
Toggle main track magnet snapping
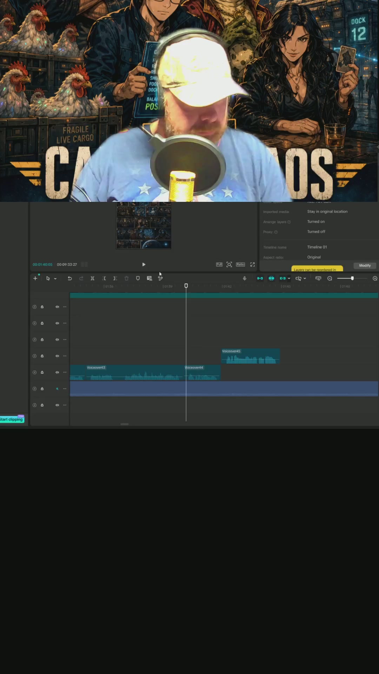pyautogui.click(x=260, y=278)
